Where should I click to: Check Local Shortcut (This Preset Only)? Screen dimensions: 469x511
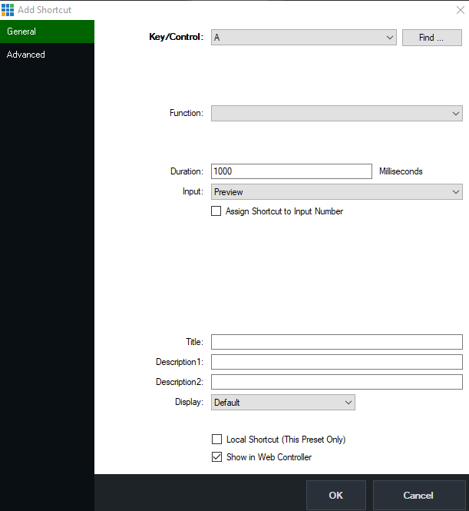click(x=216, y=440)
